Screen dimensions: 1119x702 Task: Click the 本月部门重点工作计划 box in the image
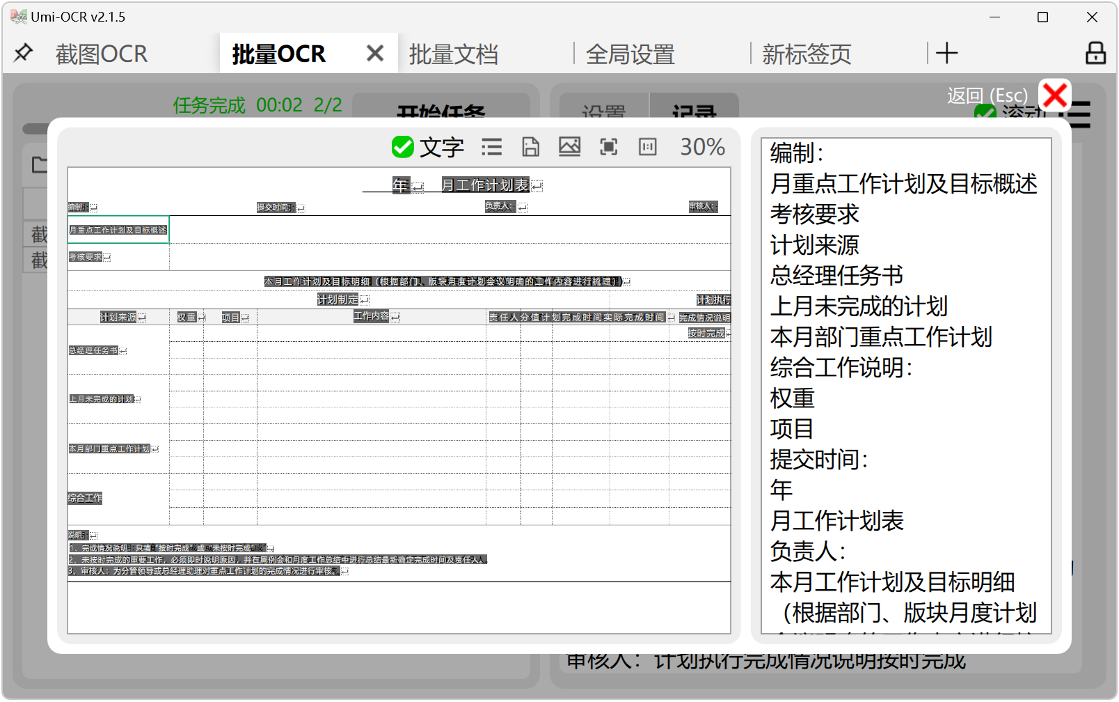tap(110, 449)
